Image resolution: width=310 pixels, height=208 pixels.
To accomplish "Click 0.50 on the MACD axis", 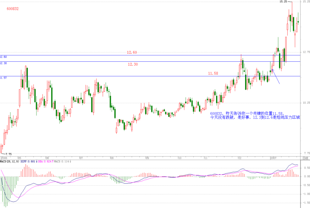I will tap(307, 168).
